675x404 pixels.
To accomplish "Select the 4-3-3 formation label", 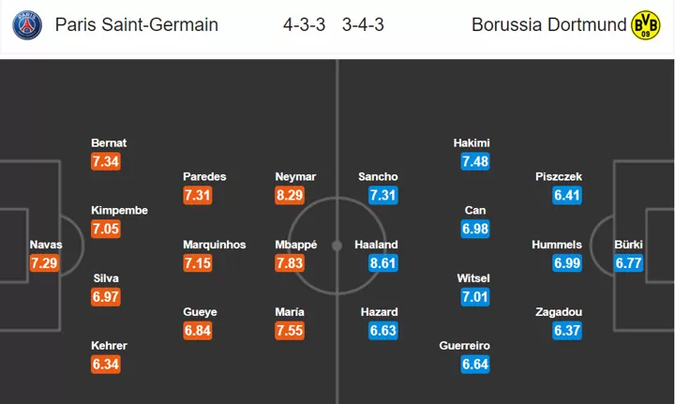I will 304,25.
